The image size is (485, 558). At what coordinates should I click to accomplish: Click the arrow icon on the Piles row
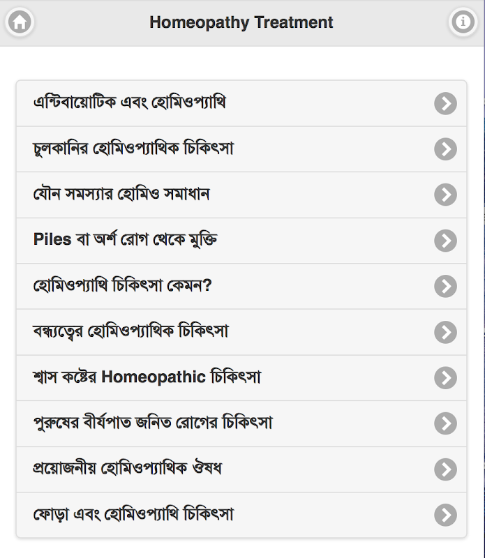tap(445, 241)
